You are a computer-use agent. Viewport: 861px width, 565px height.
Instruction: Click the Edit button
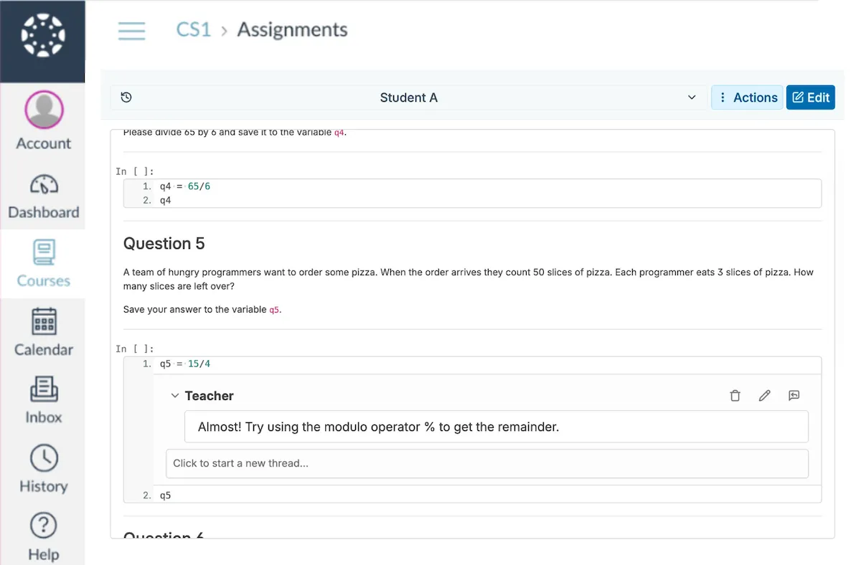pos(810,97)
